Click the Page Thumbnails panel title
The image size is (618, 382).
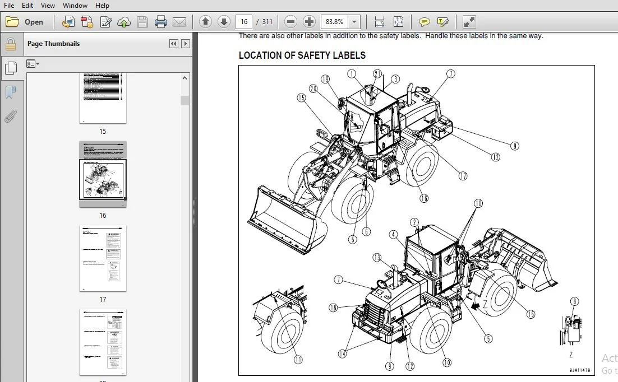coord(54,44)
